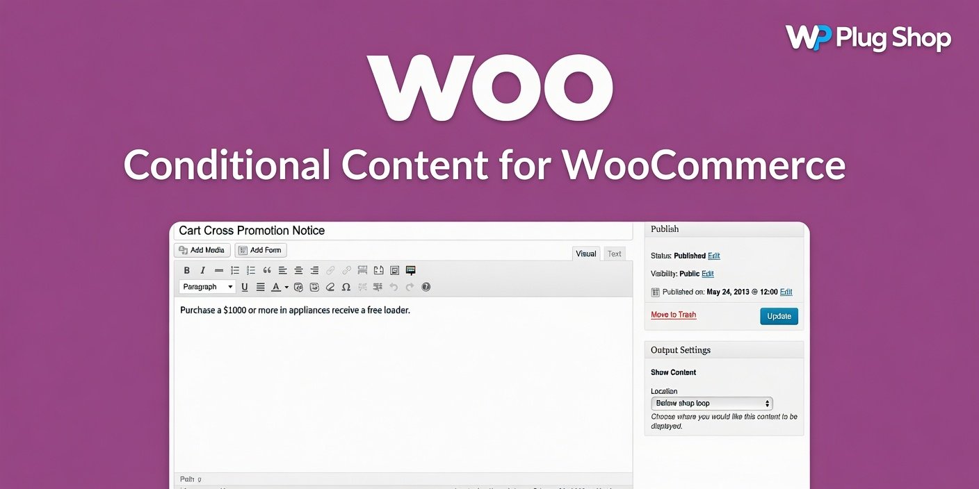This screenshot has height=489, width=979.
Task: Edit the Public visibility setting
Action: pyautogui.click(x=708, y=274)
